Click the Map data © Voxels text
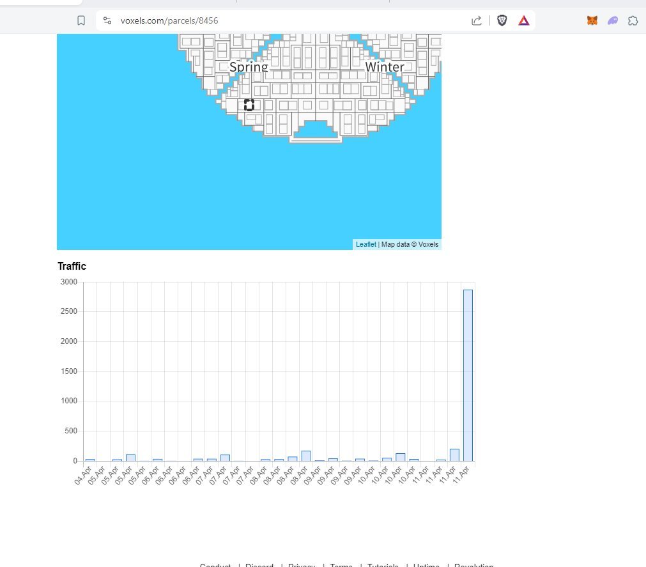Viewport: 646px width, 567px height. 410,244
